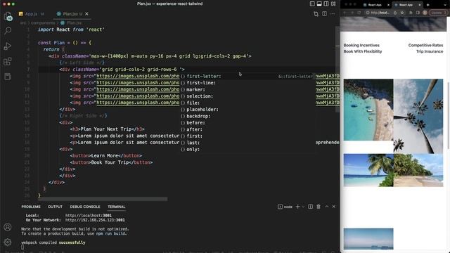Open the new terminal launch profile dropdown arrow
The image size is (450, 253).
point(303,207)
